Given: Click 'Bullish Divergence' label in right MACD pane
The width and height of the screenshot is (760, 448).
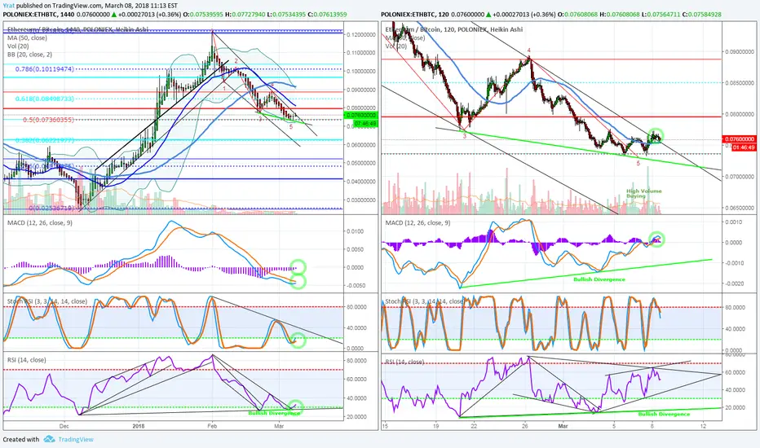Looking at the screenshot, I should click(599, 279).
